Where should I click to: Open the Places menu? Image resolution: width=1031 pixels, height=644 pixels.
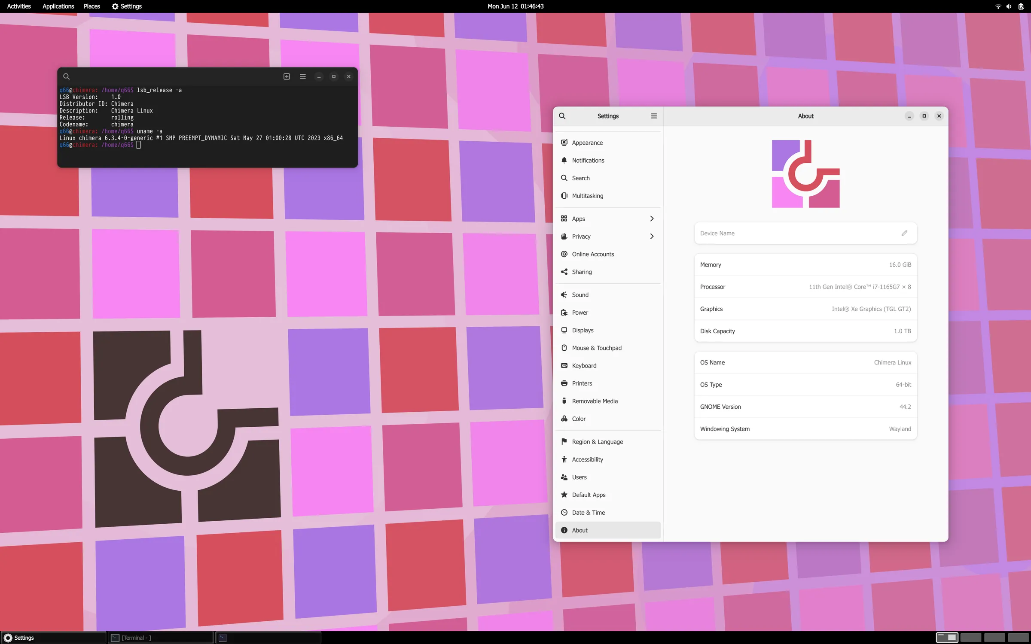91,6
